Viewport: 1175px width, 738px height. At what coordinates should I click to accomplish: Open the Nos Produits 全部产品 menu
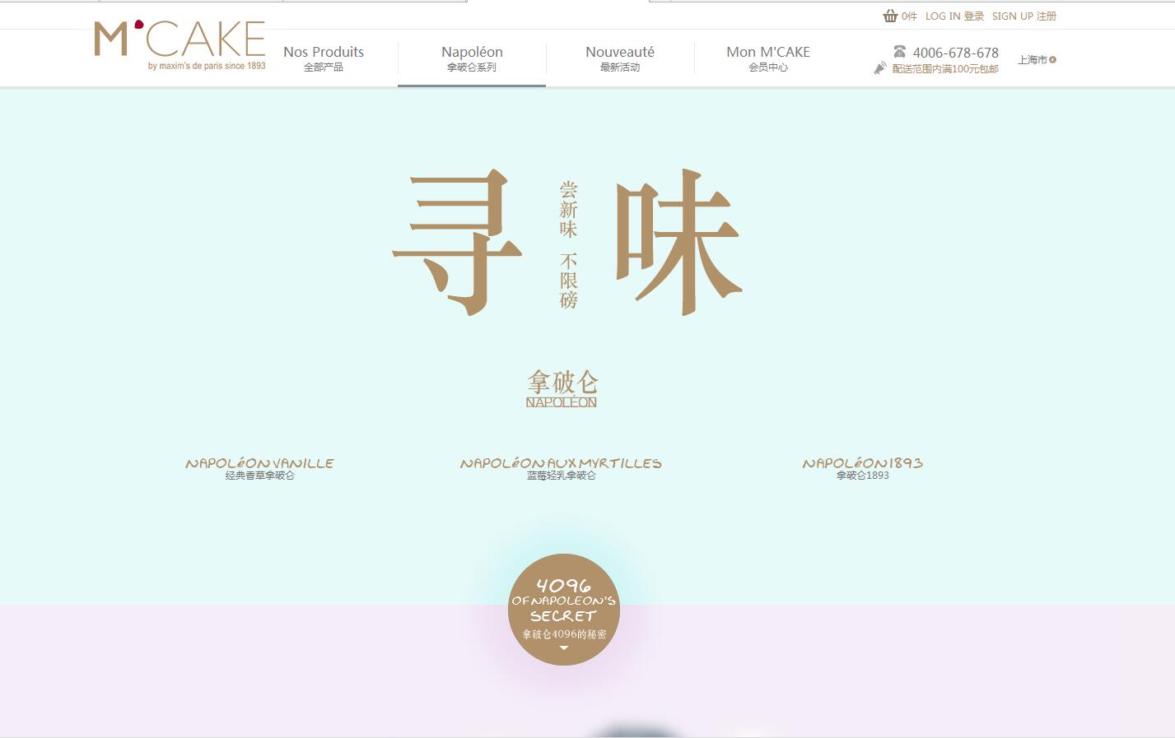coord(323,58)
